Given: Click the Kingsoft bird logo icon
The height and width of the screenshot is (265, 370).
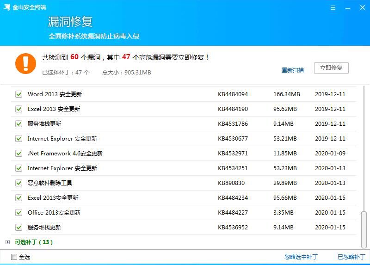Looking at the screenshot, I should coord(6,7).
